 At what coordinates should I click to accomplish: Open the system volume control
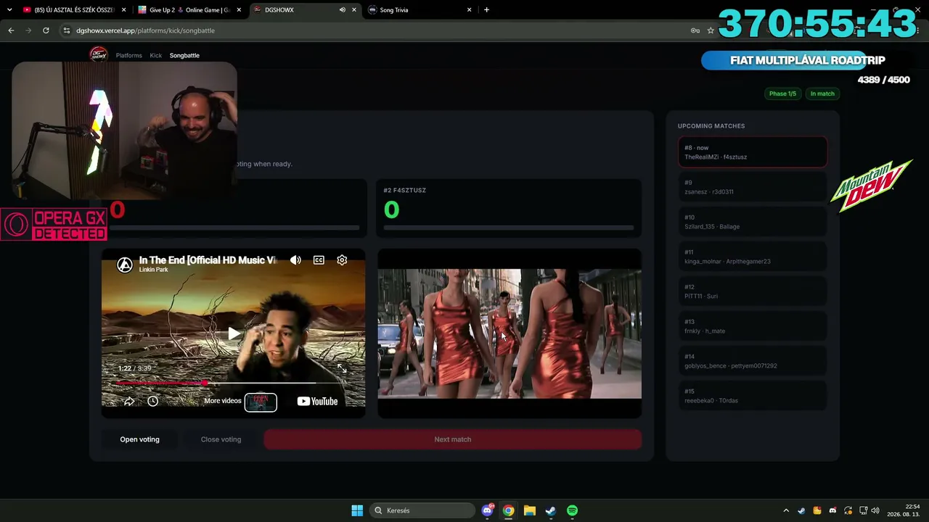pyautogui.click(x=875, y=510)
